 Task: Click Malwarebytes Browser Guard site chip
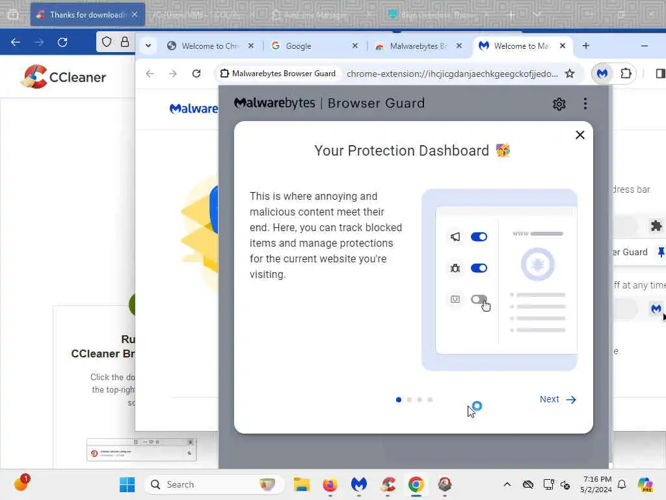278,74
